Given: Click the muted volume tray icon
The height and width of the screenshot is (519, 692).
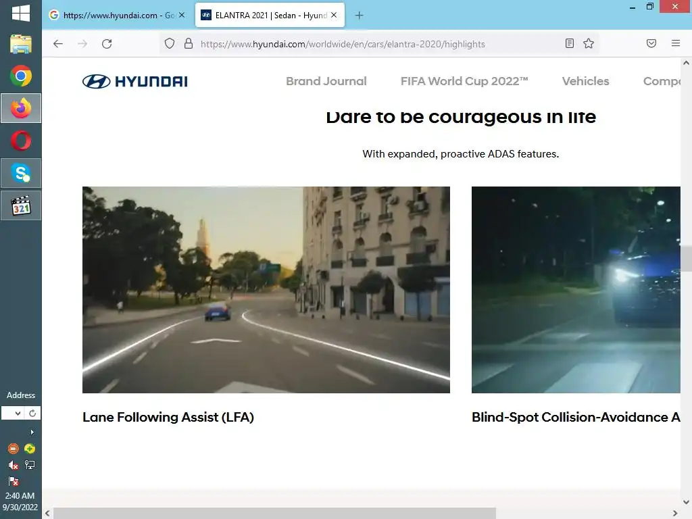Looking at the screenshot, I should pos(14,465).
